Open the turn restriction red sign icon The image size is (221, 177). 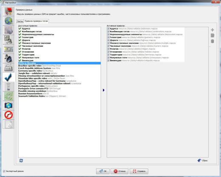click(x=8, y=115)
